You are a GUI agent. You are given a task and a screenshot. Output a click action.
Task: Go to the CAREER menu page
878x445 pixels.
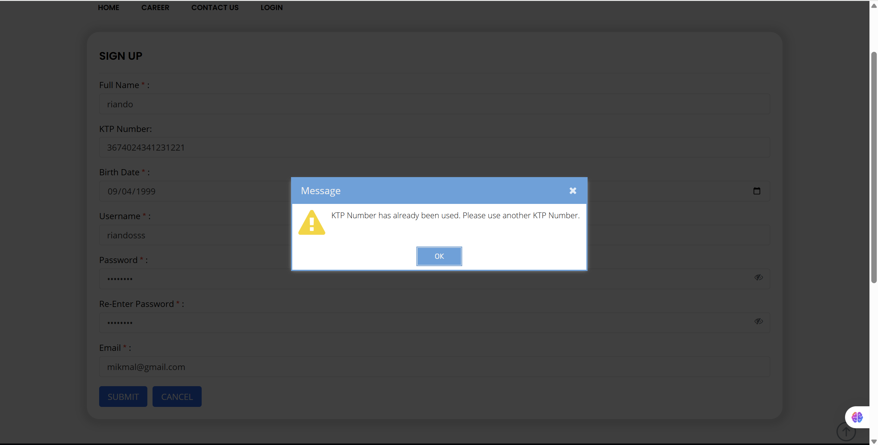coord(155,8)
